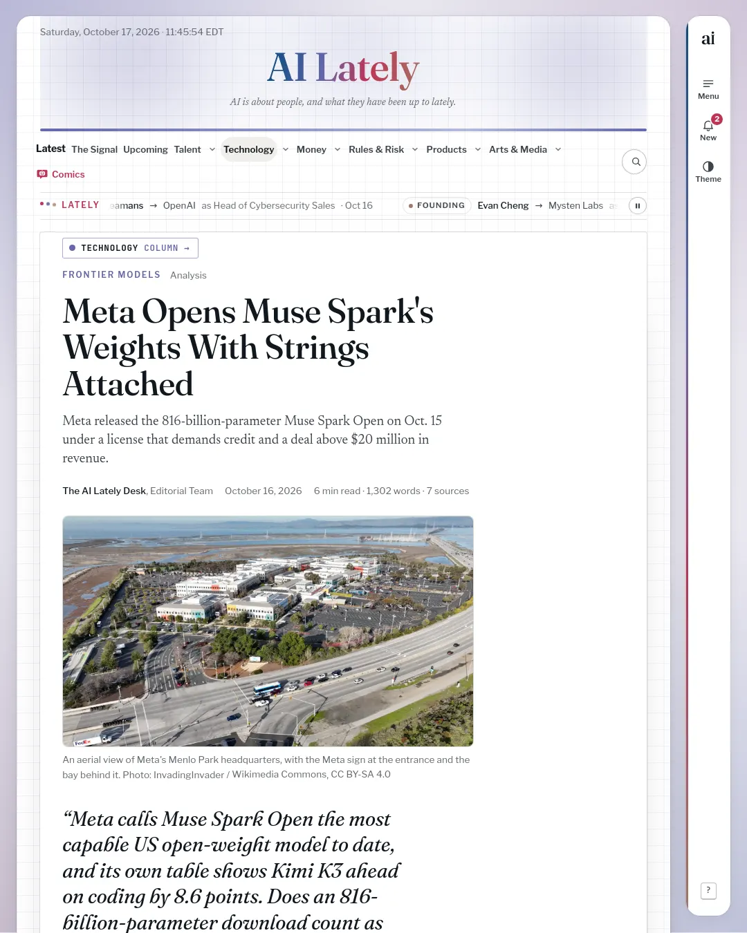Click the question mark help button
The width and height of the screenshot is (747, 933).
click(x=708, y=890)
